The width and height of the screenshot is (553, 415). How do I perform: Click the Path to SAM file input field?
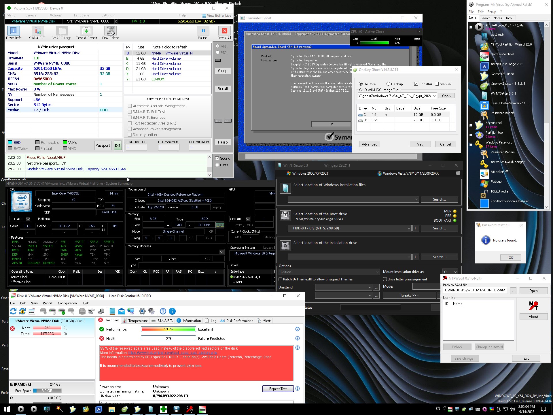[475, 290]
